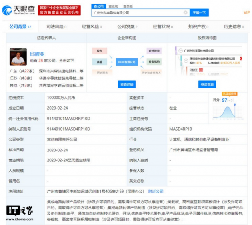Select business status 在业
This screenshot has height=225, width=252.
[x=173, y=108]
